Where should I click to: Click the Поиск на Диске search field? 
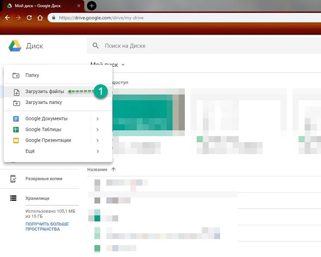point(204,46)
